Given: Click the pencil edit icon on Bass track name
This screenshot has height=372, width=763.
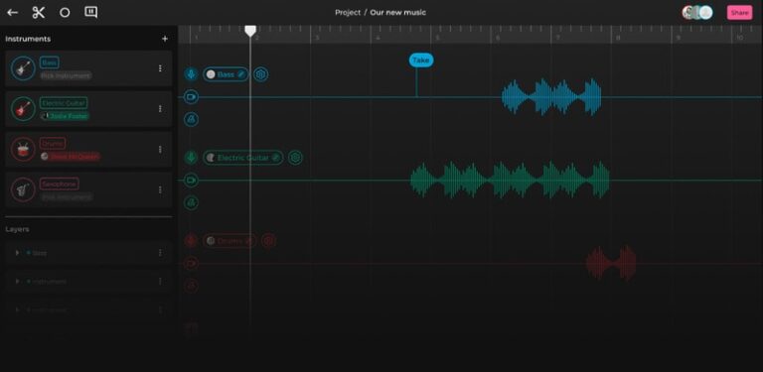Looking at the screenshot, I should point(240,74).
